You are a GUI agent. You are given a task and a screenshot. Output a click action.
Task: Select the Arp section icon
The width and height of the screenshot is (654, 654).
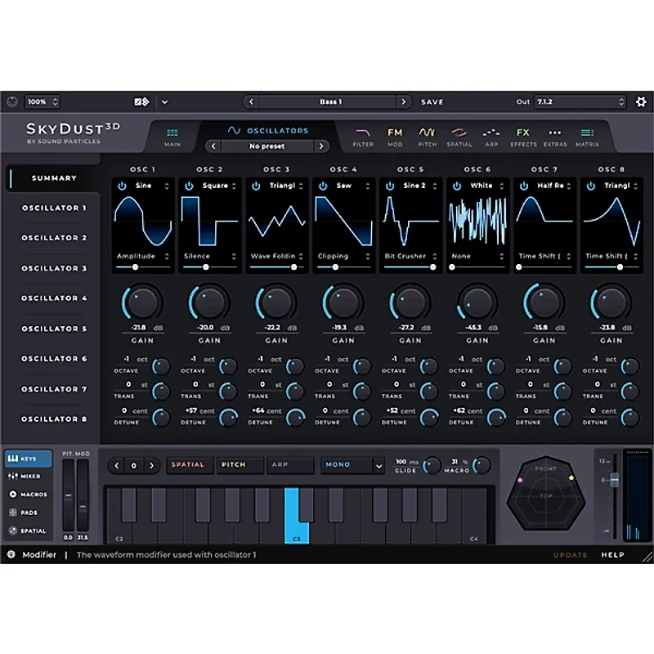[x=491, y=135]
